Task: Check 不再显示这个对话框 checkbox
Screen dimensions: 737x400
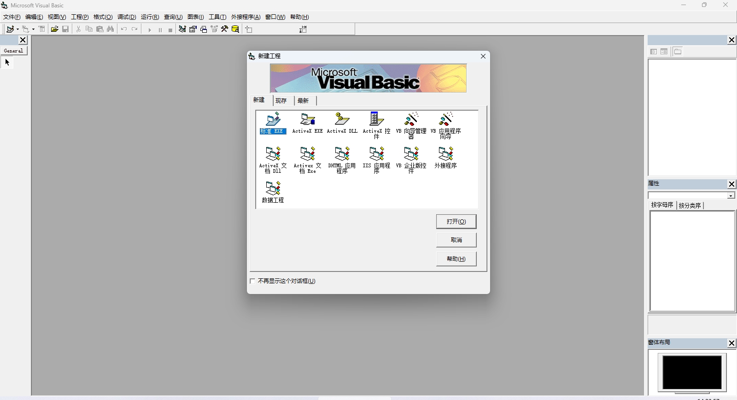Action: pos(252,281)
